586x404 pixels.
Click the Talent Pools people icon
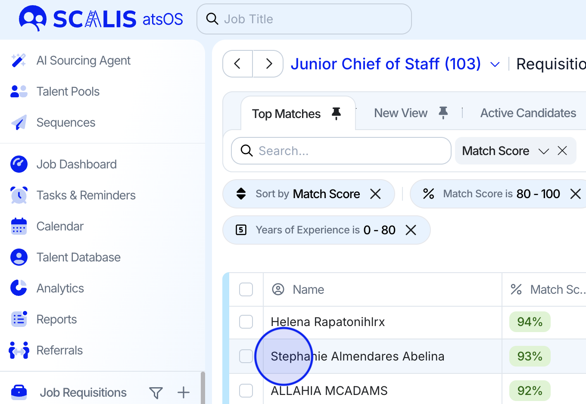[19, 92]
